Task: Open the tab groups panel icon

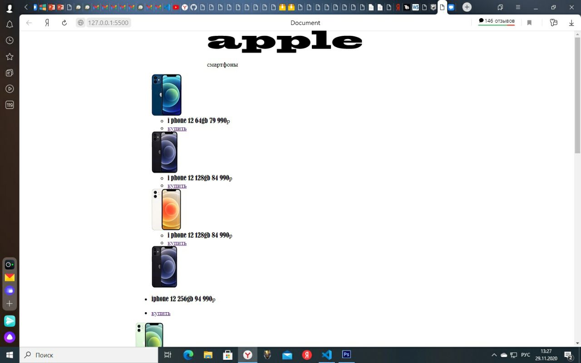Action: coord(500,7)
